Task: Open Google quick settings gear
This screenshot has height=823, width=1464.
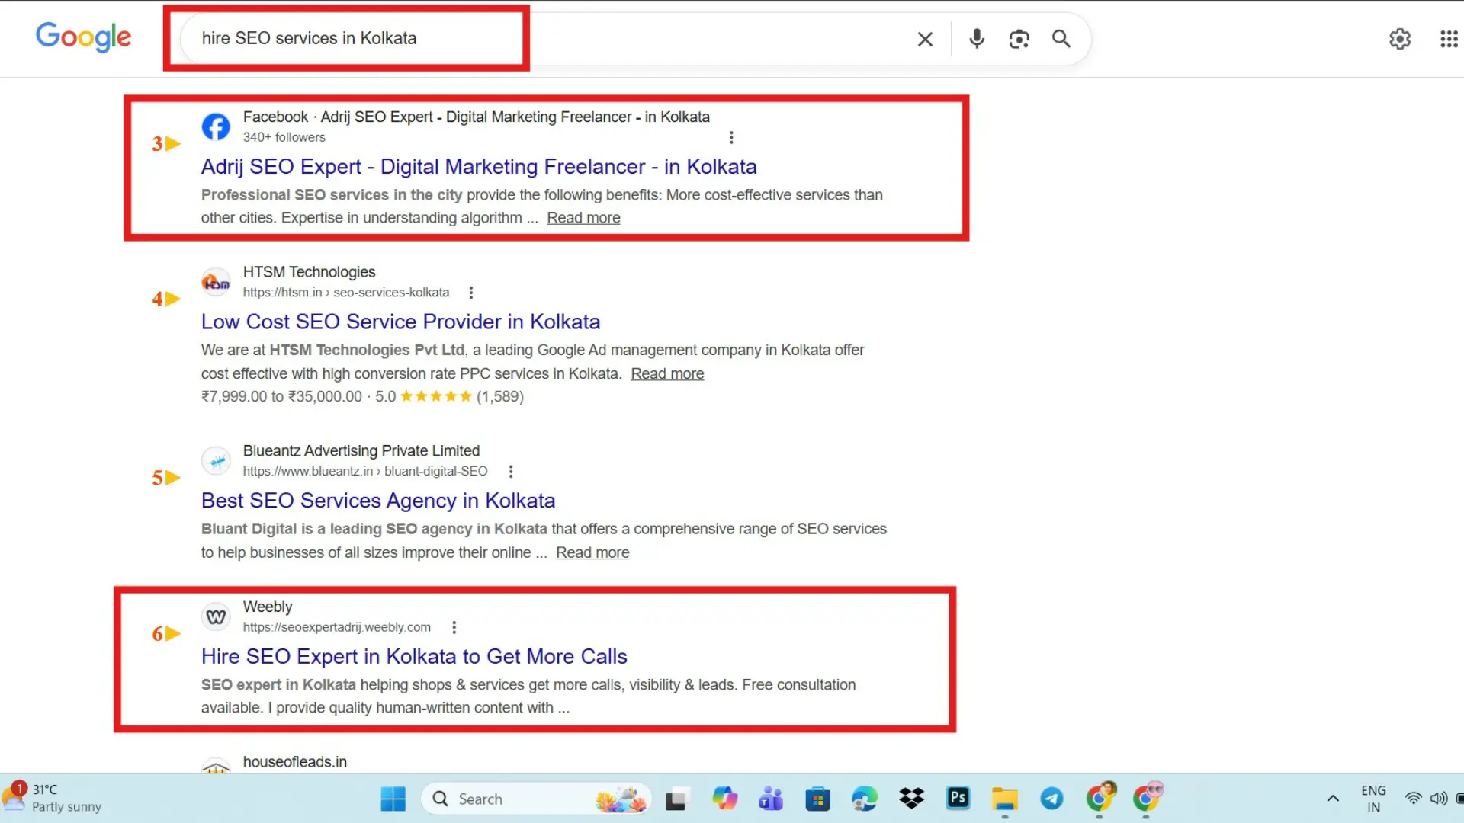Action: point(1400,39)
